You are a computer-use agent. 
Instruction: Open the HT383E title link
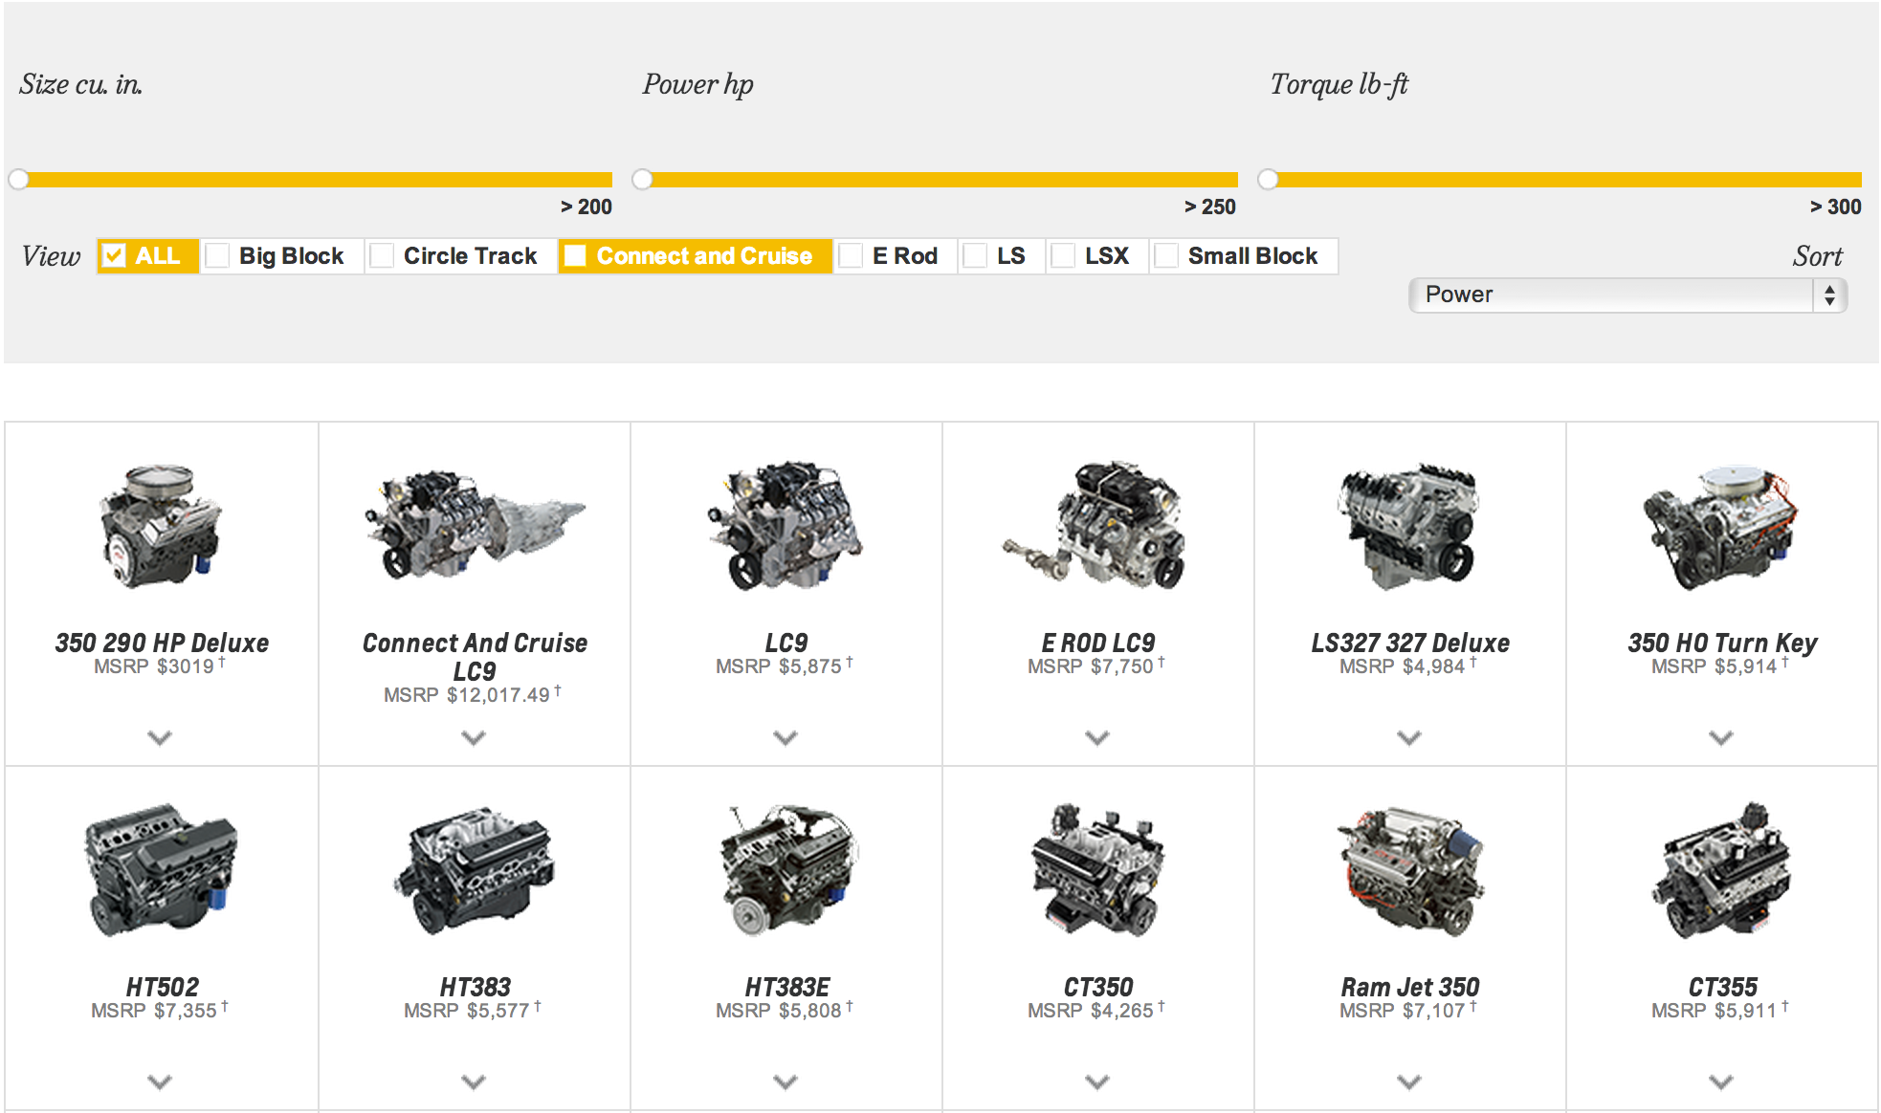tap(787, 987)
